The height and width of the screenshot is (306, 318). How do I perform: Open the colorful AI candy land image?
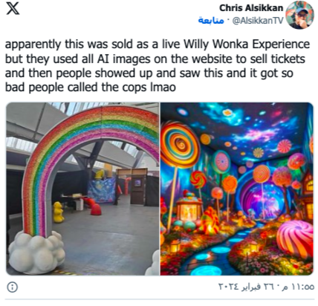click(237, 189)
